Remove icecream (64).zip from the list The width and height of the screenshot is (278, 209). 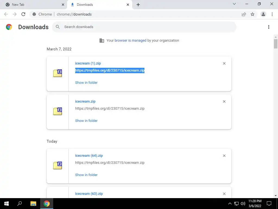(x=224, y=156)
